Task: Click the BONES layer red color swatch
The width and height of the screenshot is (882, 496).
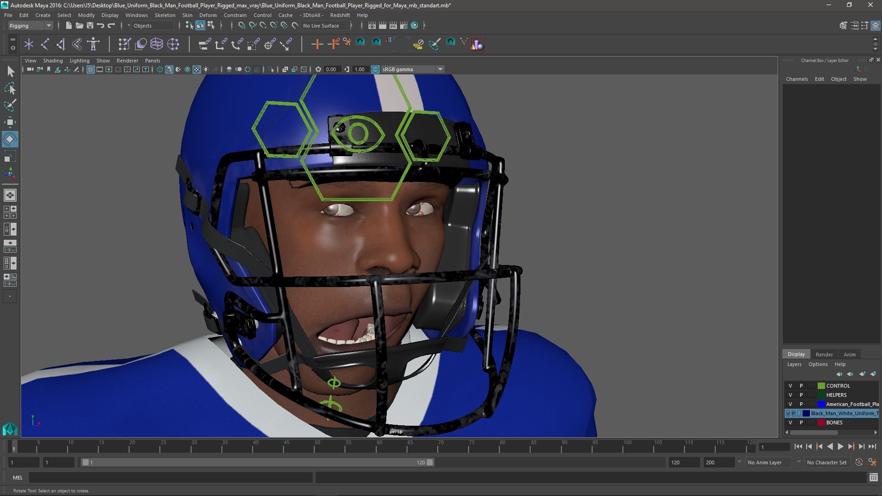Action: (821, 423)
